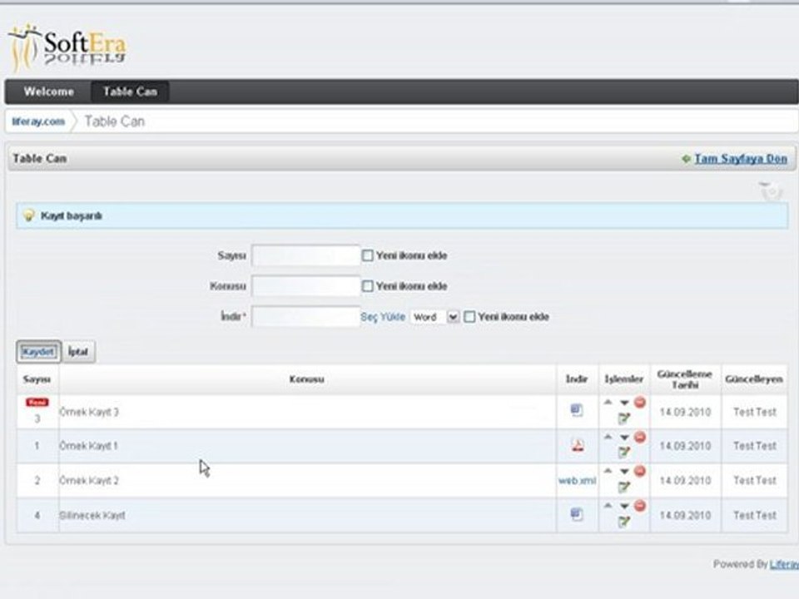
Task: Move Örnek Kayıt 3 row up
Action: coord(608,403)
